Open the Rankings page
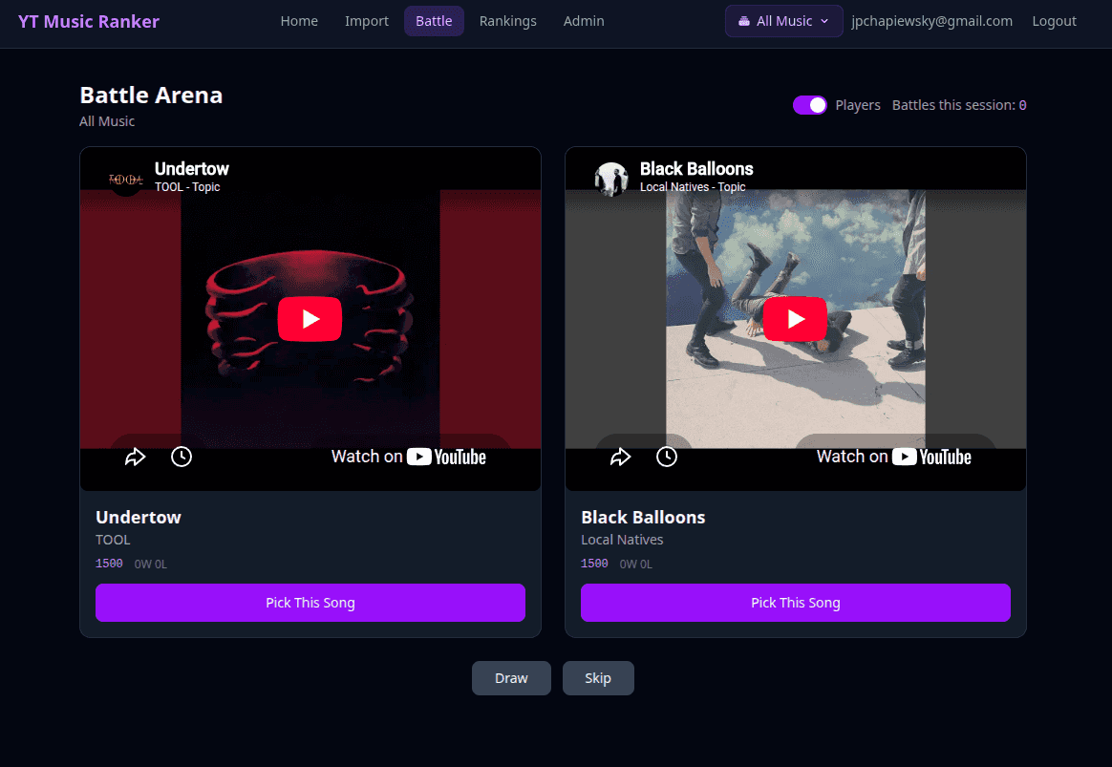1112x767 pixels. [x=508, y=21]
